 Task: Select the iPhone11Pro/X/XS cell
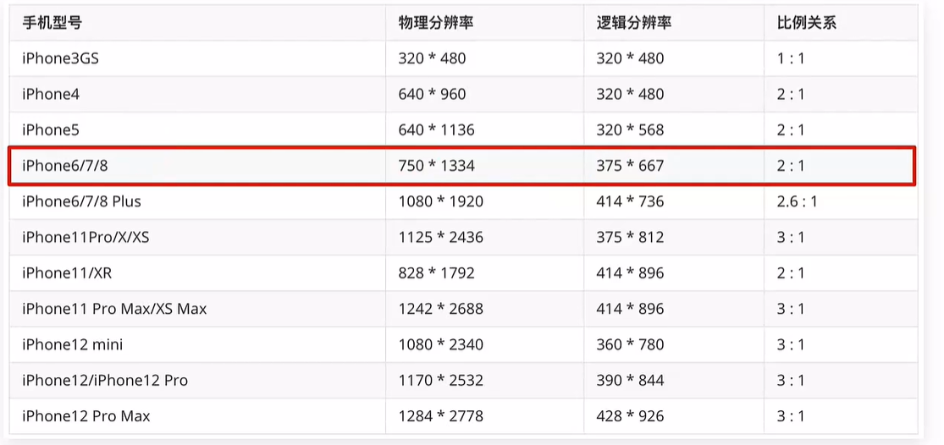(86, 237)
